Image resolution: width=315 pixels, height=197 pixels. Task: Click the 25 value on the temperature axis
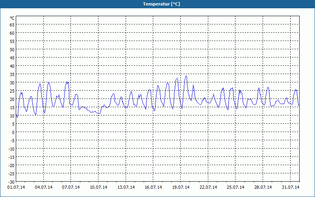pos(12,91)
